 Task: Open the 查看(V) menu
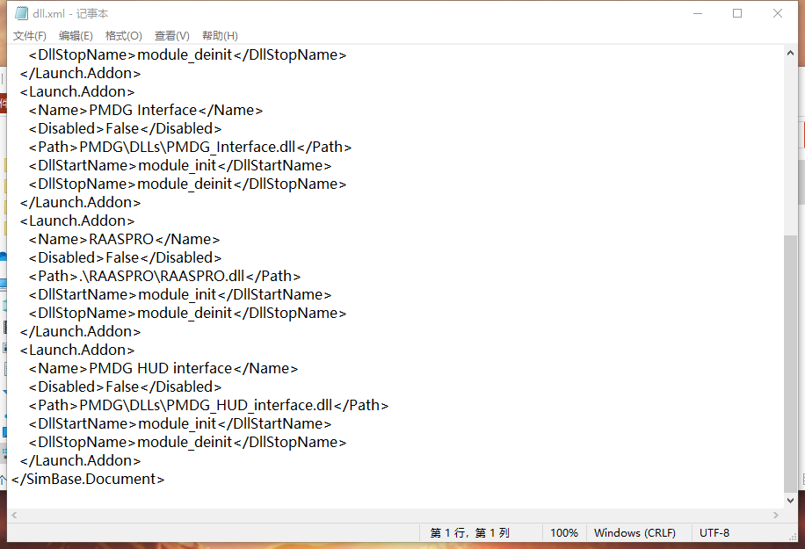171,36
